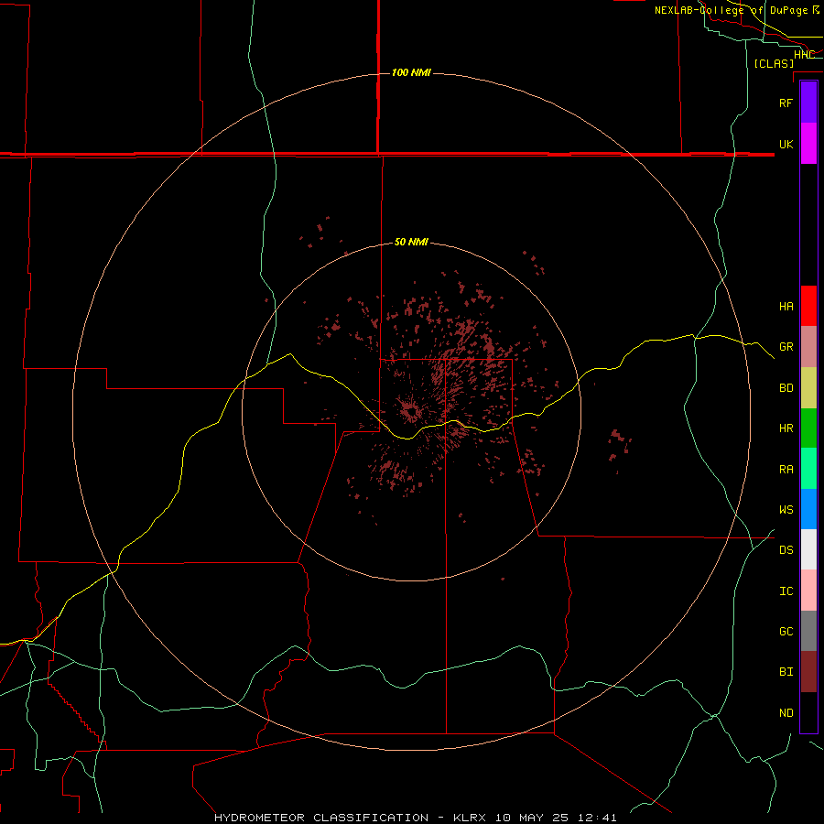Click the gray GC legend swatch
This screenshot has width=824, height=824.
pyautogui.click(x=808, y=631)
